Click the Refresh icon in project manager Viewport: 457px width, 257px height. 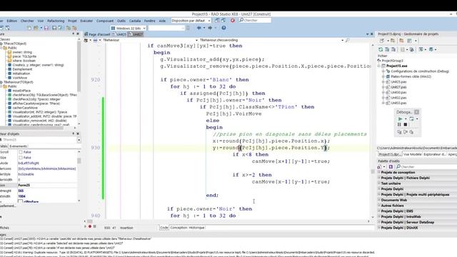click(381, 49)
